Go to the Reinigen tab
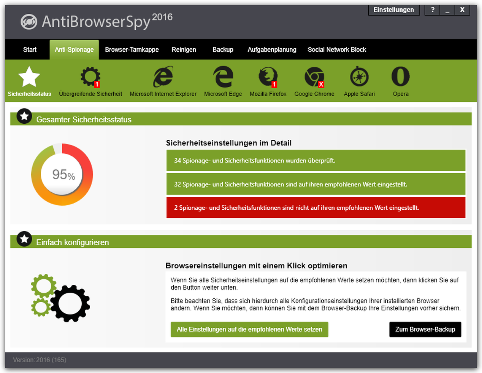Screen dimensions: 482x373 184,49
